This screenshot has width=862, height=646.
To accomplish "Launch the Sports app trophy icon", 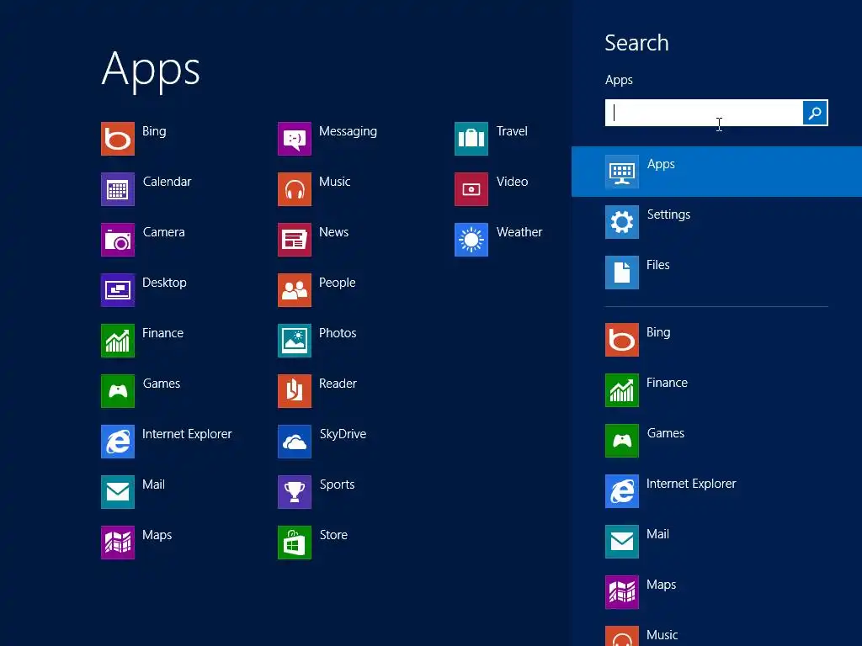I will [295, 492].
